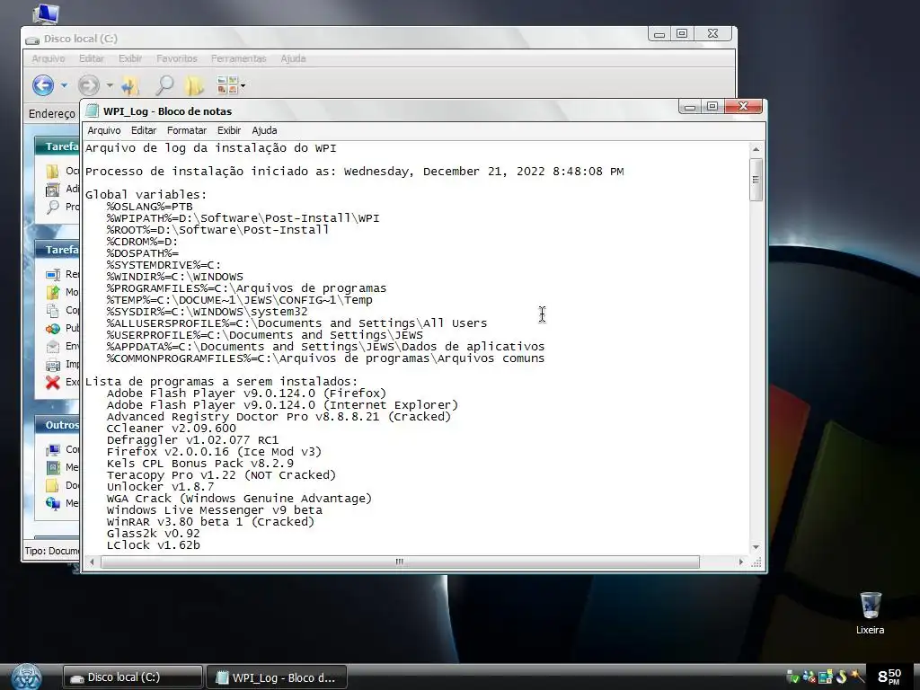The width and height of the screenshot is (920, 690).
Task: Click delete file red X icon
Action: click(x=53, y=383)
